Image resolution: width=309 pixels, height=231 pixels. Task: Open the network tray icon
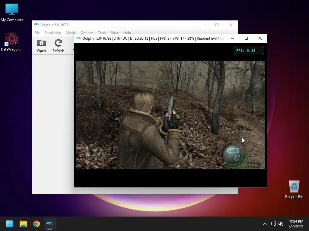coord(273,224)
